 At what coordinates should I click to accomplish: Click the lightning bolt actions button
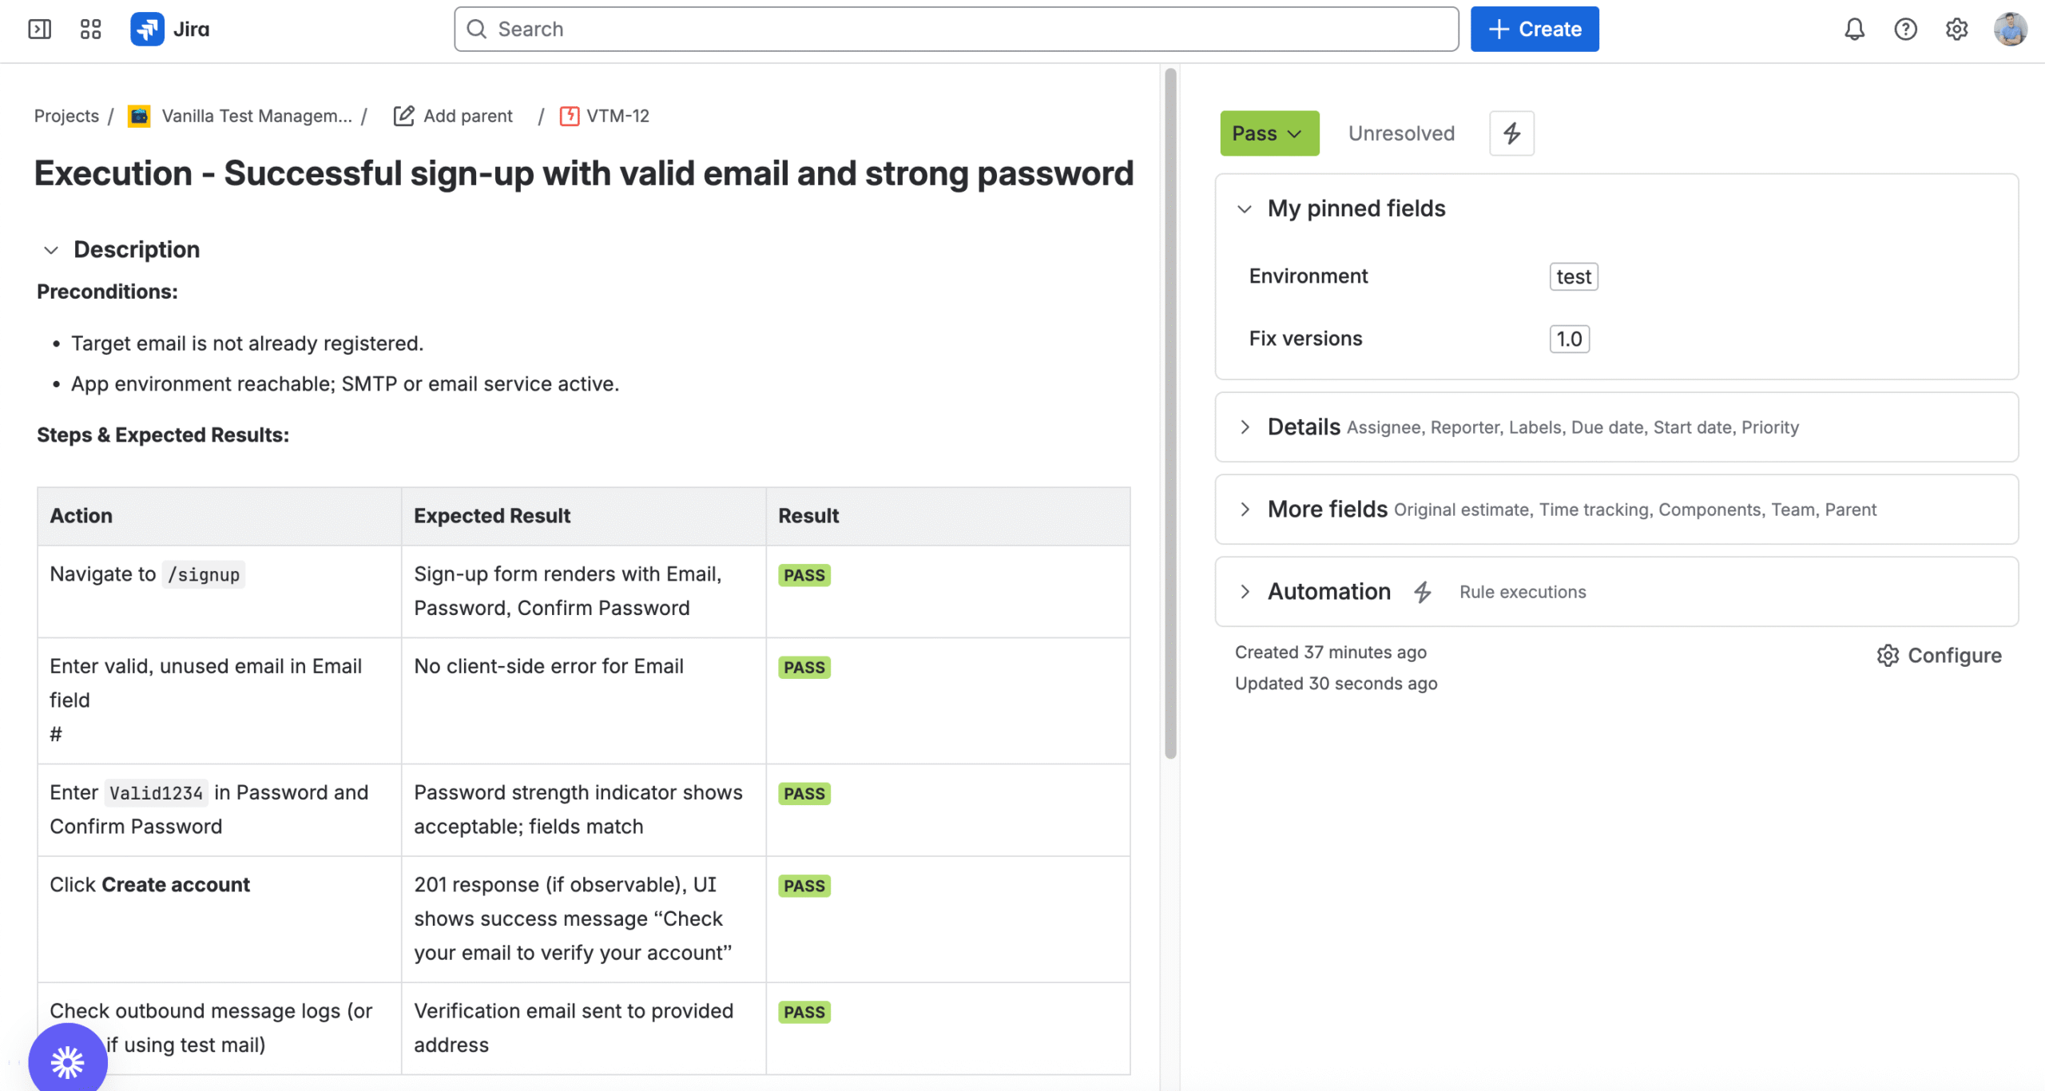[1511, 133]
